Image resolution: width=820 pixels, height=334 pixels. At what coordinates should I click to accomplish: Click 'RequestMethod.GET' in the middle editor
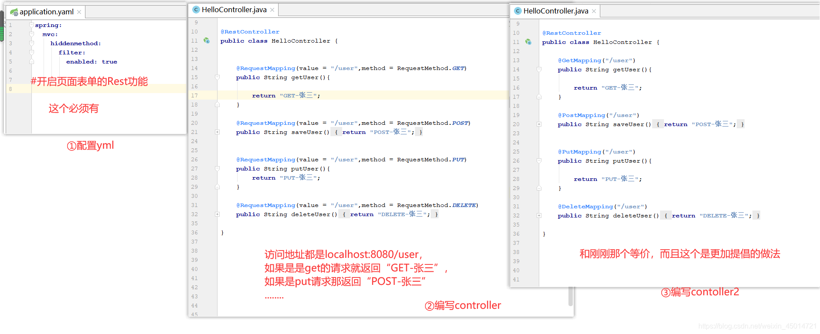(x=430, y=68)
